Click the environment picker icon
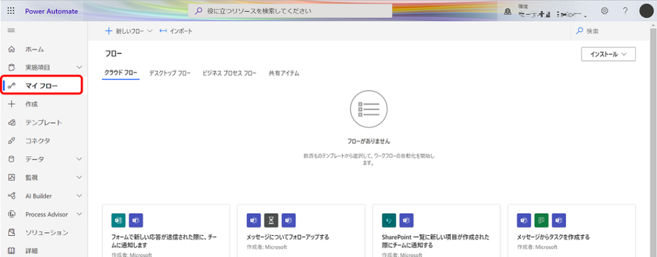This screenshot has width=657, height=257. (508, 12)
